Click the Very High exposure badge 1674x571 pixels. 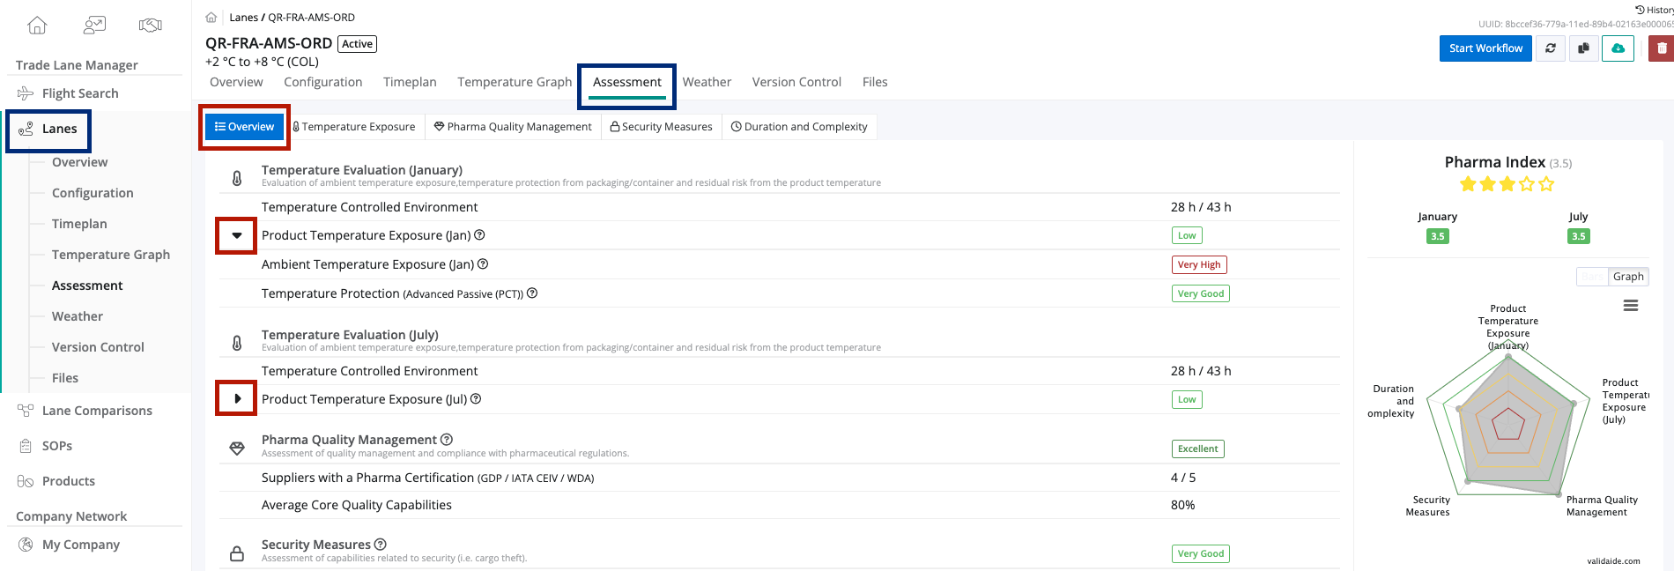(1199, 264)
